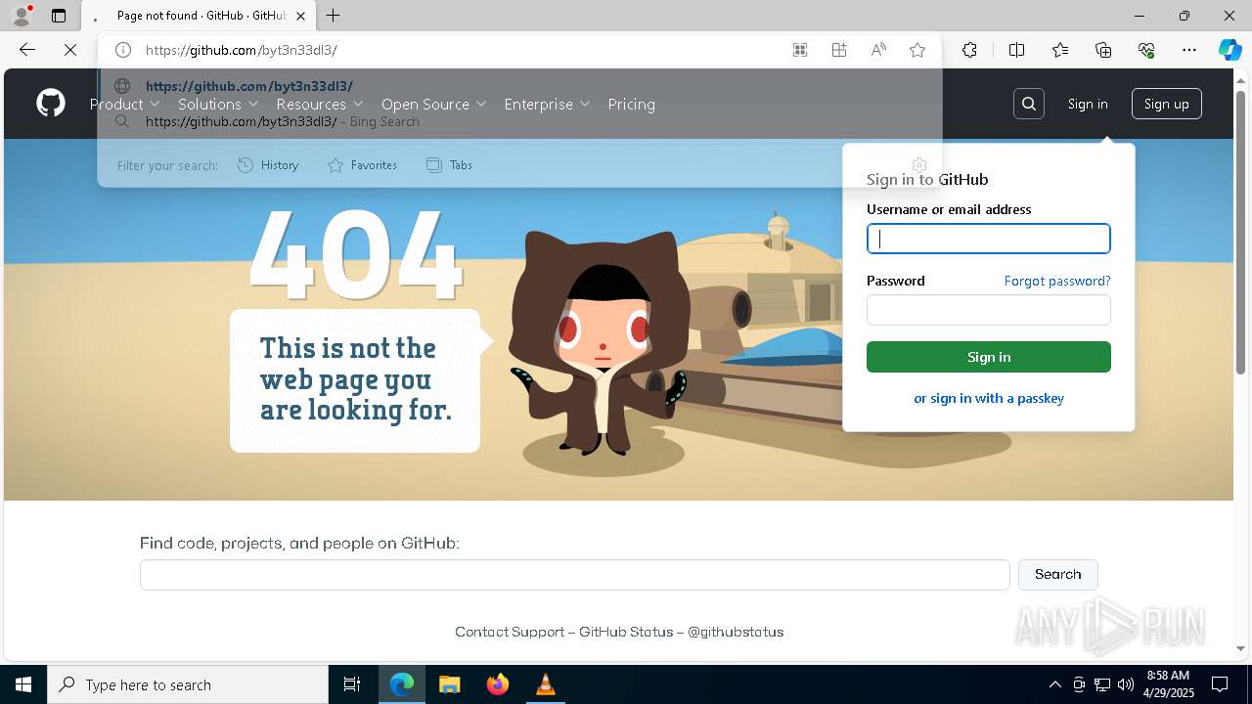
Task: Filter suggestions by History
Action: [268, 165]
